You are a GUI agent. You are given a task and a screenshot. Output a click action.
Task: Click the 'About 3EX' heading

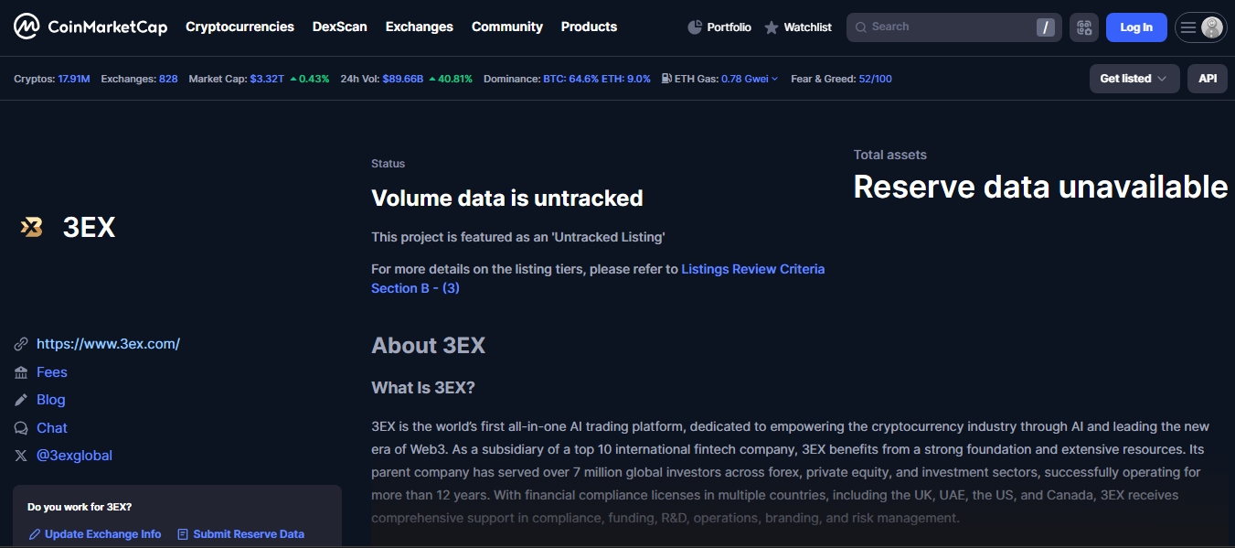428,346
